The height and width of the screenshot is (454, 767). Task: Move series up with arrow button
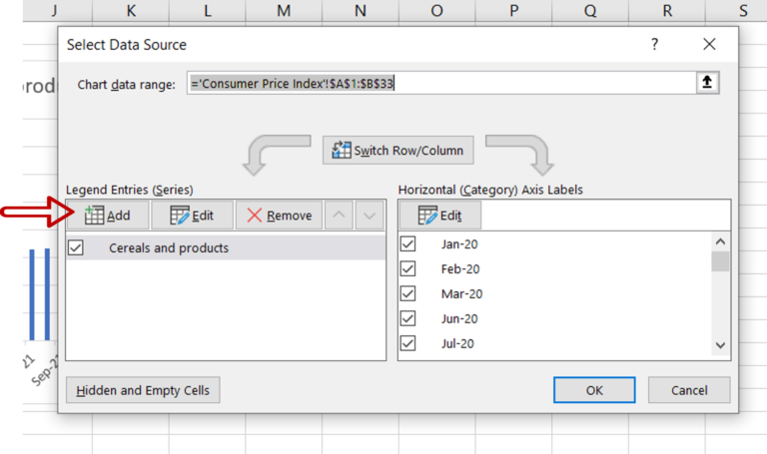click(x=340, y=216)
